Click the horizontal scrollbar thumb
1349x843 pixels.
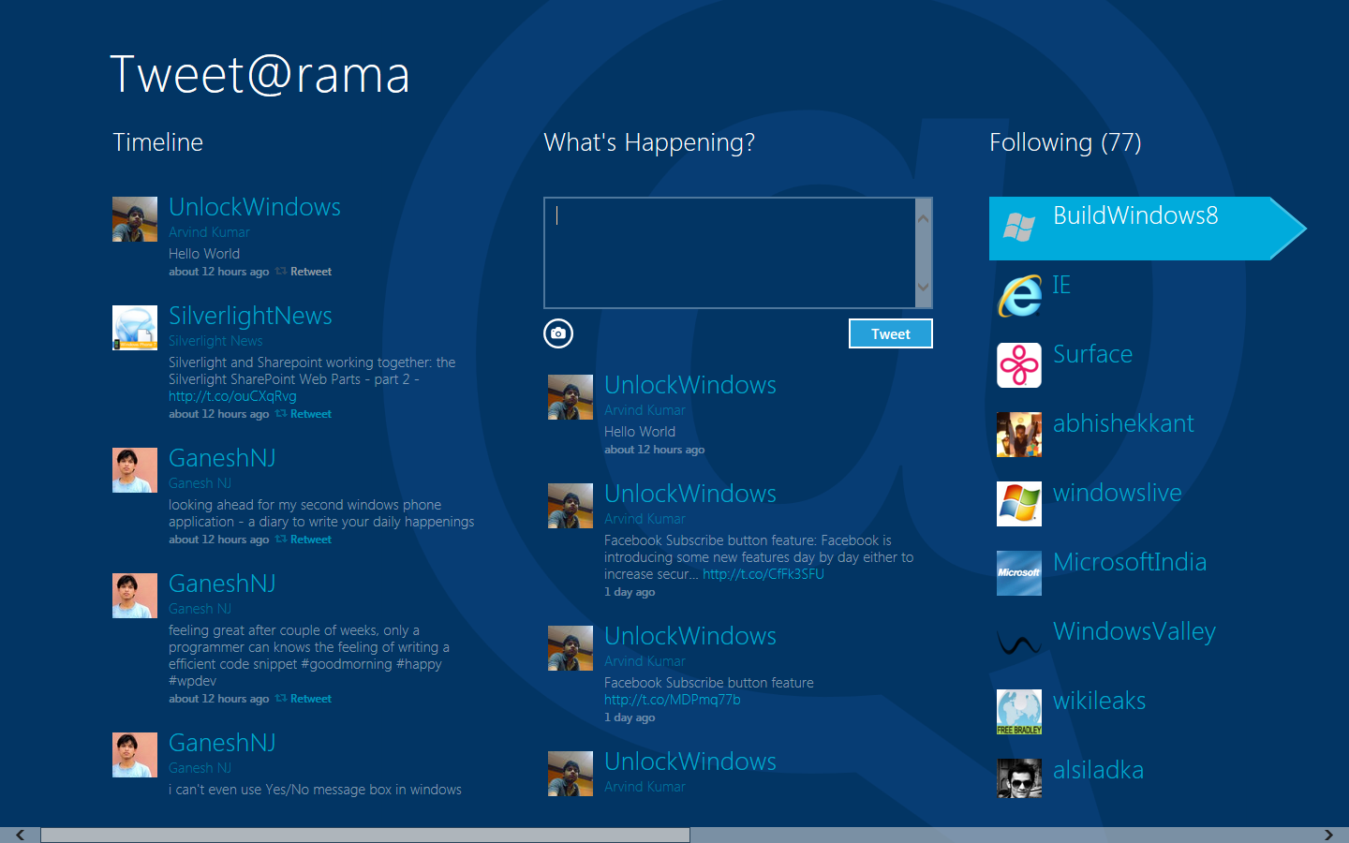coord(365,835)
